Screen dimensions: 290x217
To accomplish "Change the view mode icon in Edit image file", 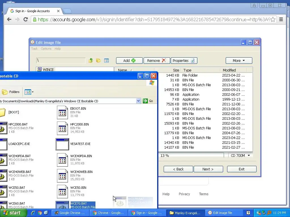I will 106,60.
